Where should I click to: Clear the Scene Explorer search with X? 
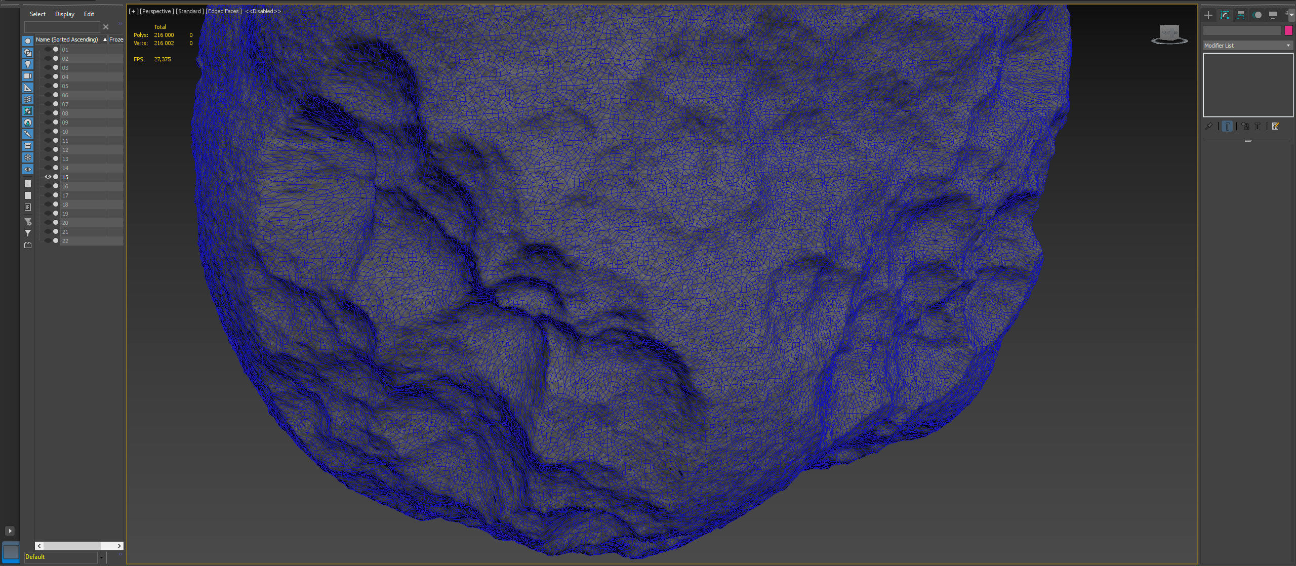click(x=106, y=27)
